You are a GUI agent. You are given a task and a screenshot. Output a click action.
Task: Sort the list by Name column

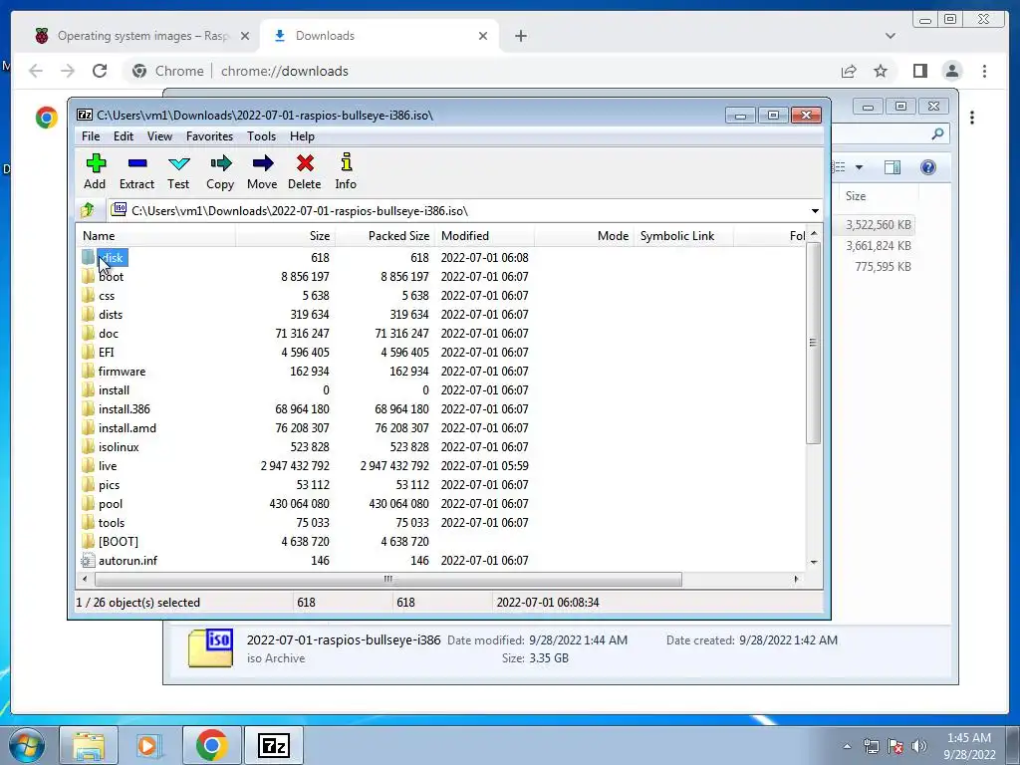(x=156, y=235)
